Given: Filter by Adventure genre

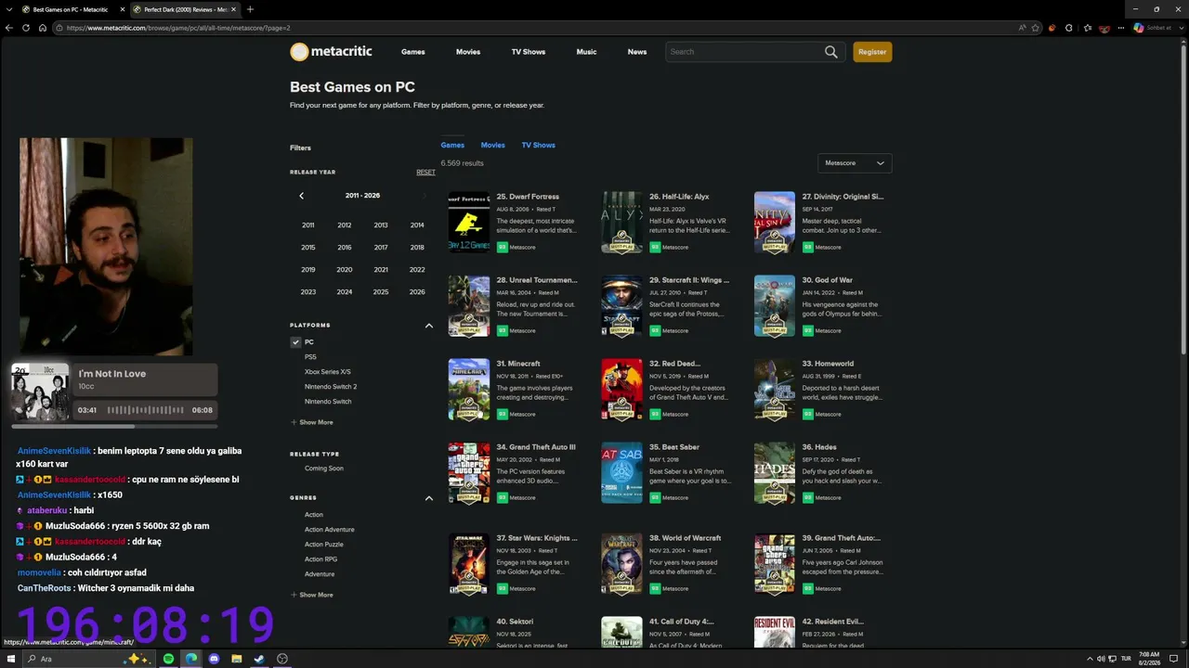Looking at the screenshot, I should (320, 574).
